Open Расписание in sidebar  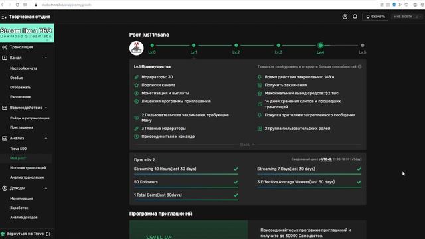(x=21, y=97)
